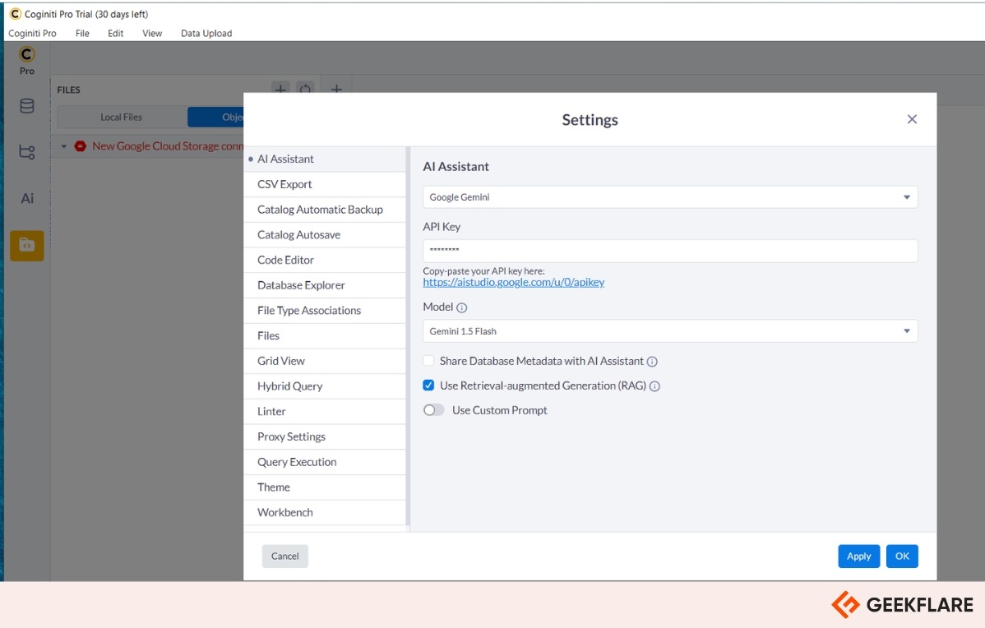Click the info icon next to Model
985x628 pixels.
pos(462,307)
